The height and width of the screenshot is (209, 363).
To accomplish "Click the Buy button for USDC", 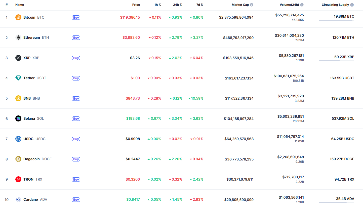I will pos(76,139).
